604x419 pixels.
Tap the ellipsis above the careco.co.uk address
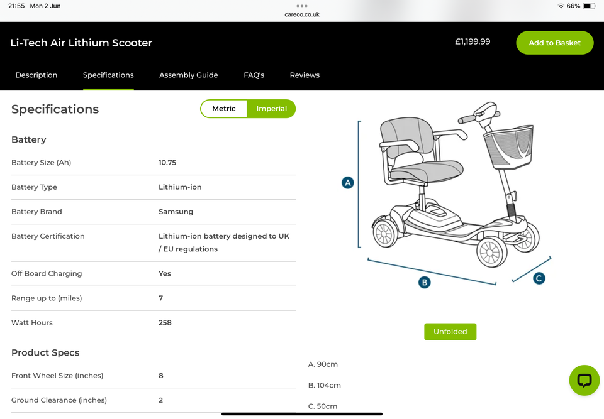[301, 6]
